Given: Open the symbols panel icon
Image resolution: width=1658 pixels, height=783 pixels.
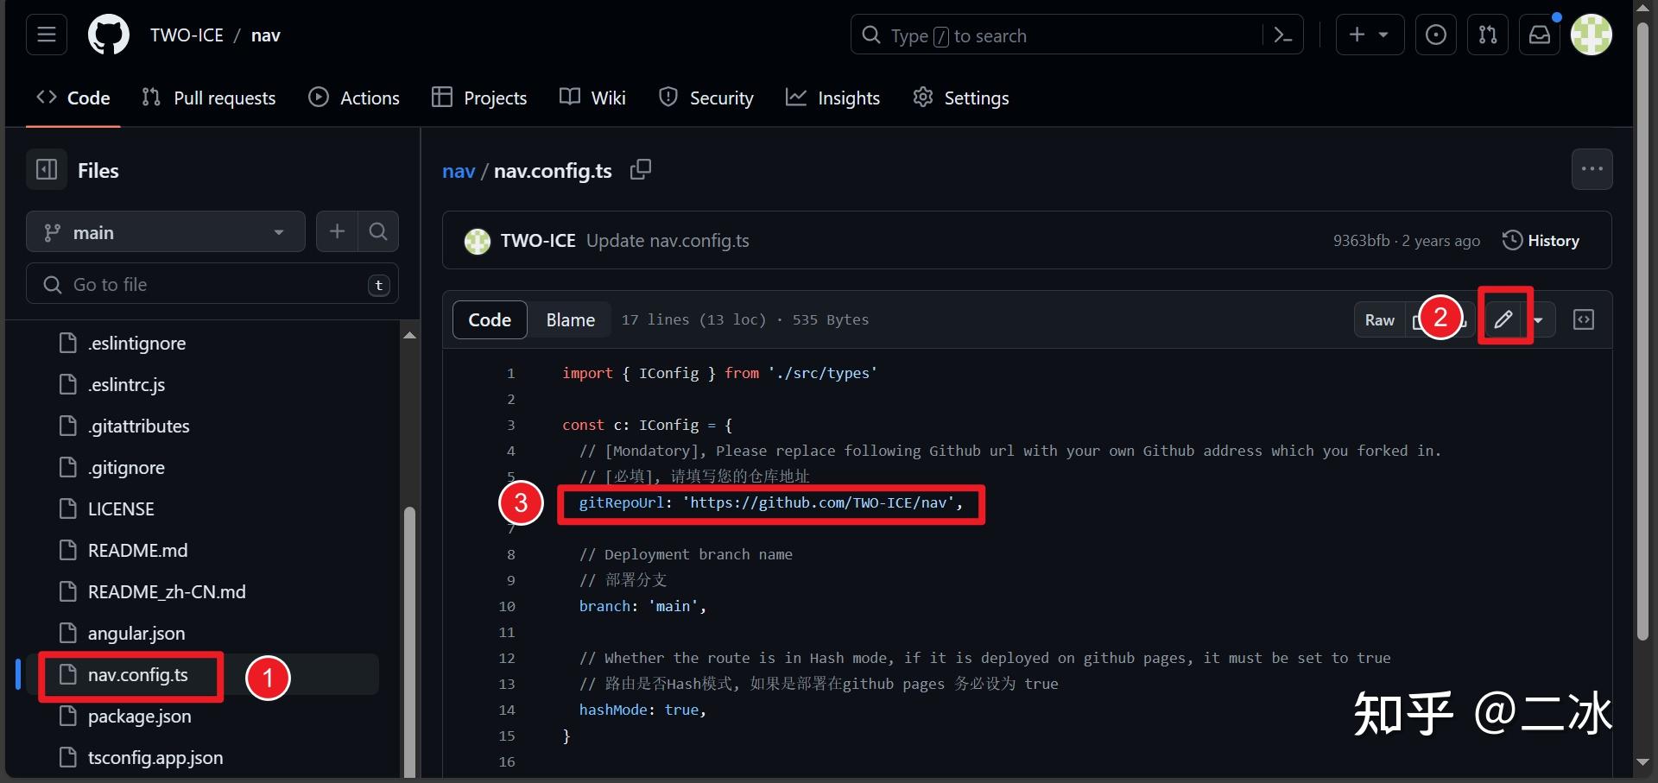Looking at the screenshot, I should tap(1584, 319).
